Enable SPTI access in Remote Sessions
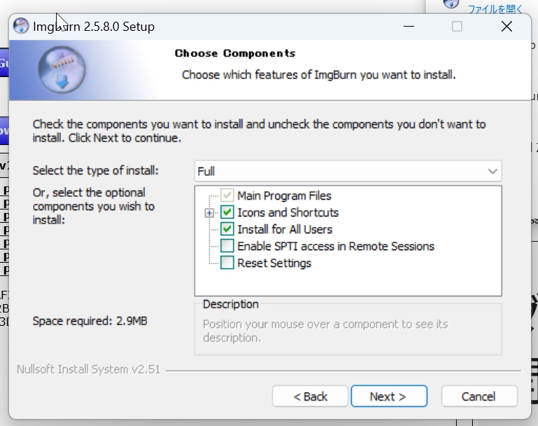Viewport: 538px width, 426px height. [x=227, y=246]
